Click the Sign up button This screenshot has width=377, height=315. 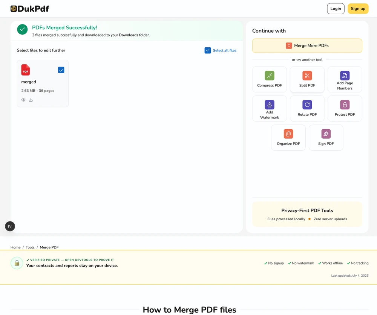pyautogui.click(x=358, y=9)
